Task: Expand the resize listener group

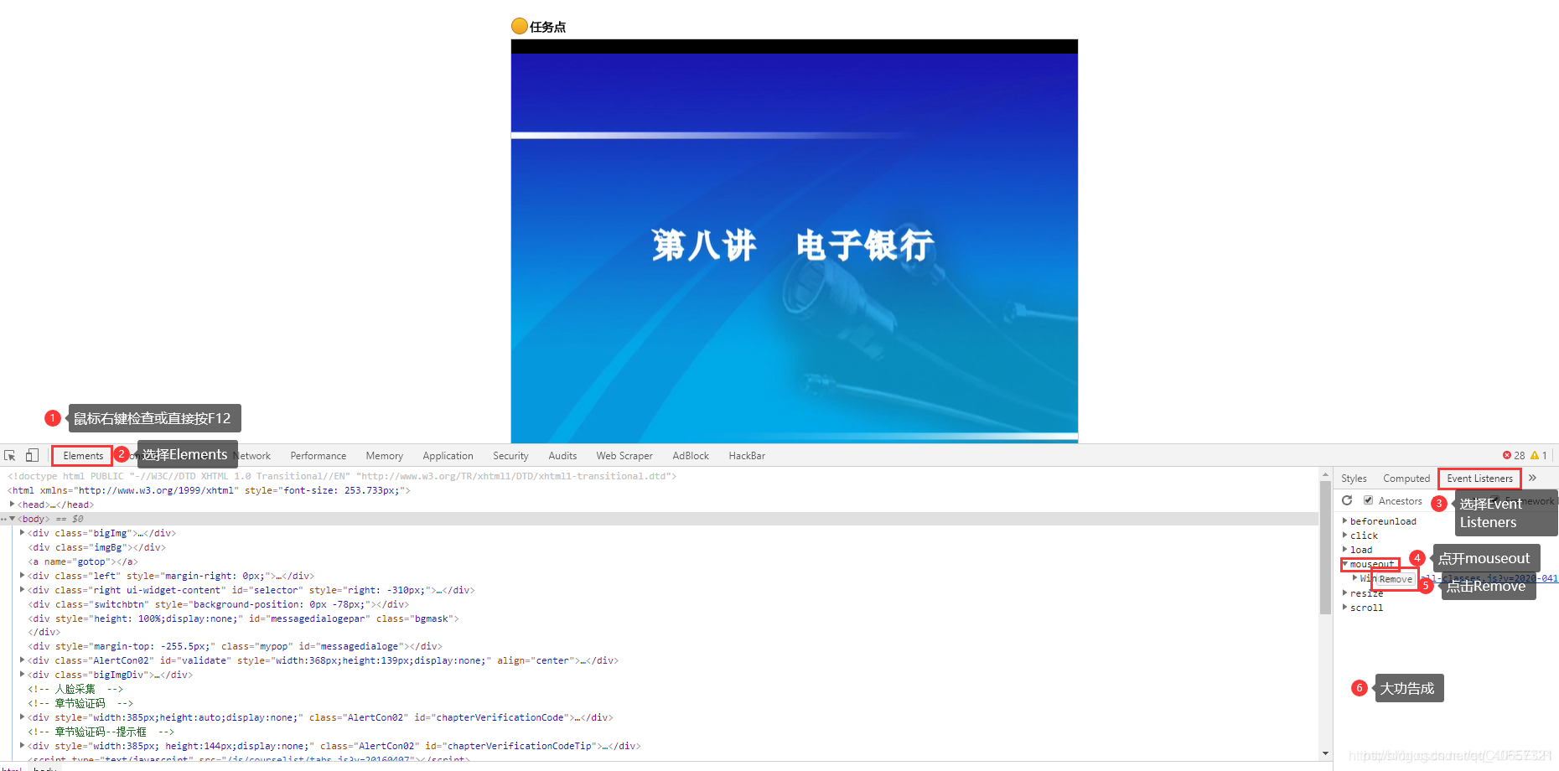Action: tap(1345, 593)
